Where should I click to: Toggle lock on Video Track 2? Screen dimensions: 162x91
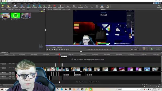pos(5,64)
